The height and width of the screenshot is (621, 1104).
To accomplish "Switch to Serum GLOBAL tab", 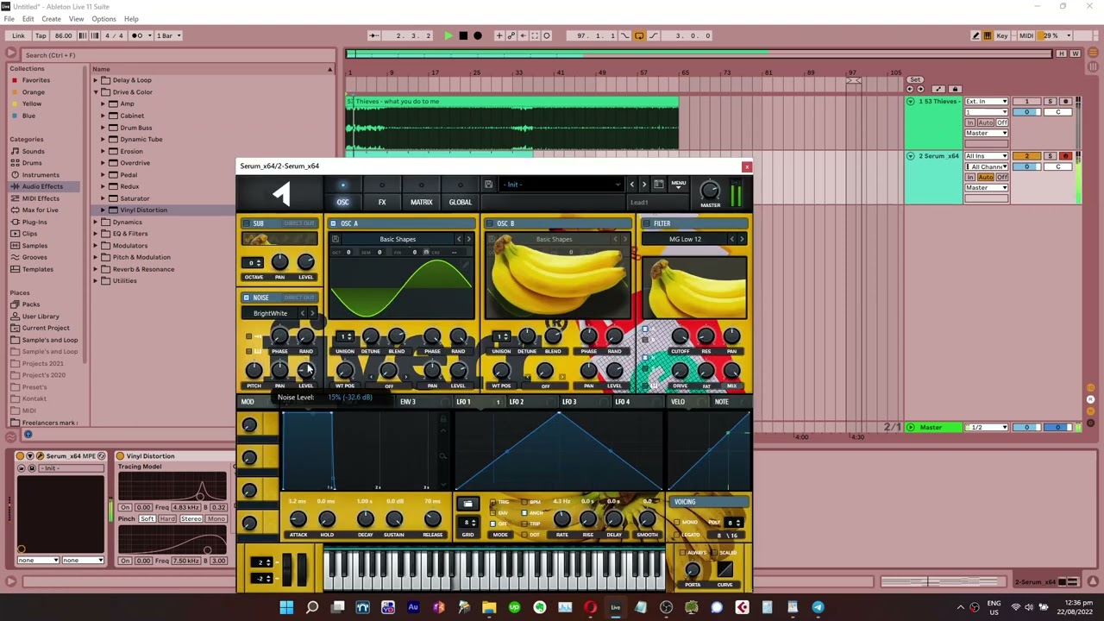I will tap(460, 202).
